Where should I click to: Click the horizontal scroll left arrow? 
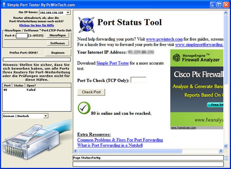(75, 151)
